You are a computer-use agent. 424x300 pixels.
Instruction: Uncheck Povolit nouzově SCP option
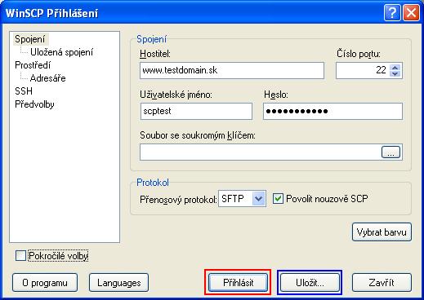click(278, 199)
